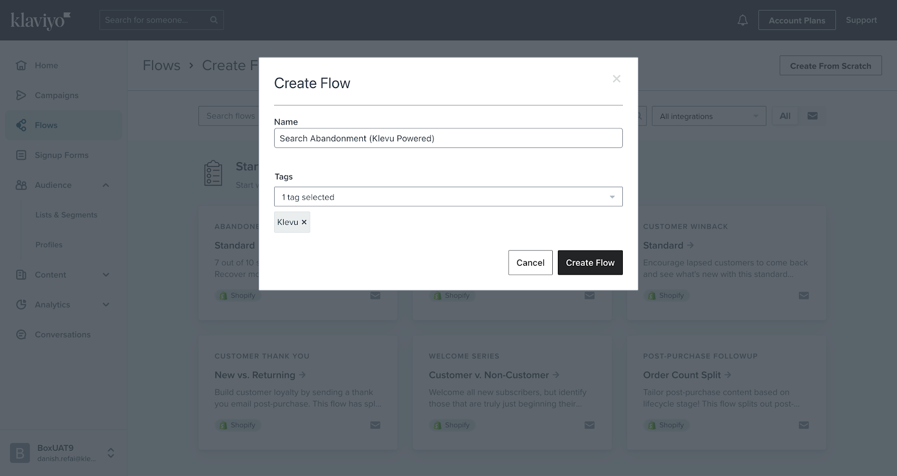Click the flow Name input field

tap(448, 138)
